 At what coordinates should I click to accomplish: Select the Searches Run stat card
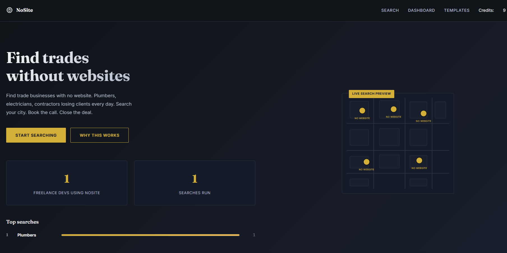point(195,183)
